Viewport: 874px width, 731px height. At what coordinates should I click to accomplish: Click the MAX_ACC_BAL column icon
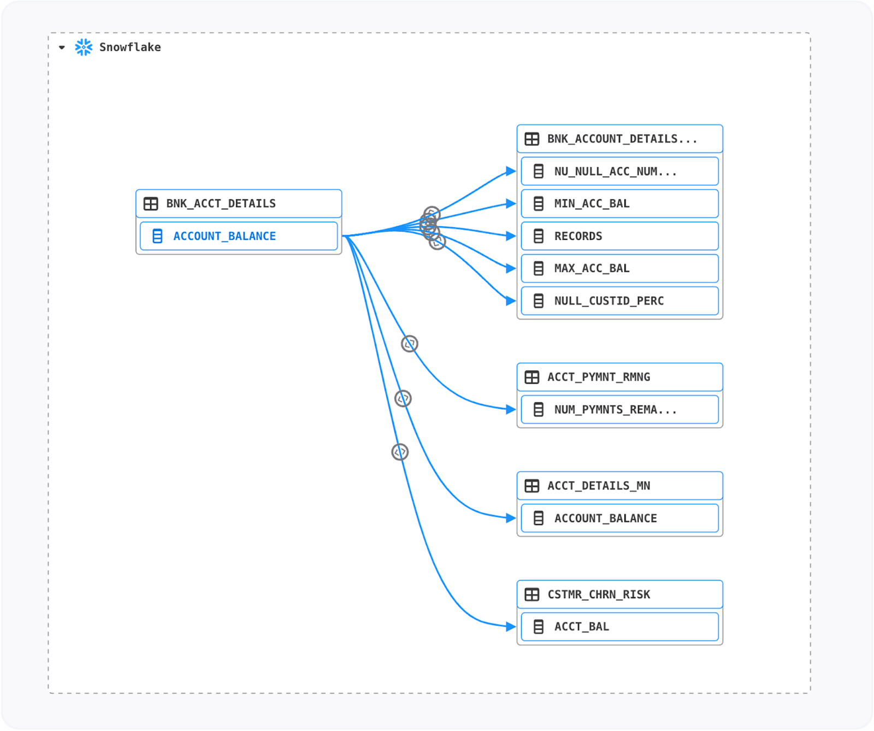point(538,268)
